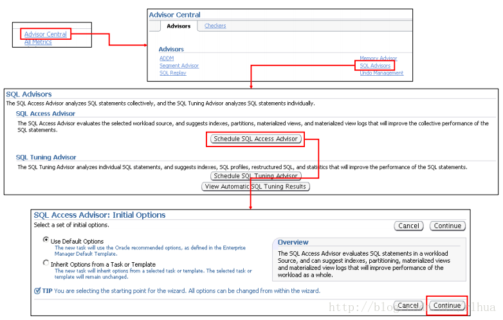The height and width of the screenshot is (320, 503).
Task: Open the All Metrics link
Action: [38, 42]
